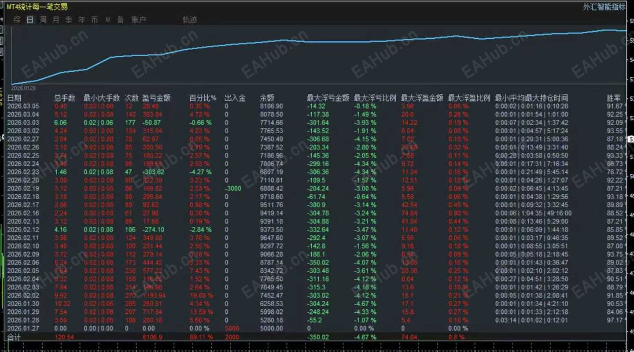Switch to the 综 summary tab
This screenshot has height=352, width=634.
pos(17,19)
